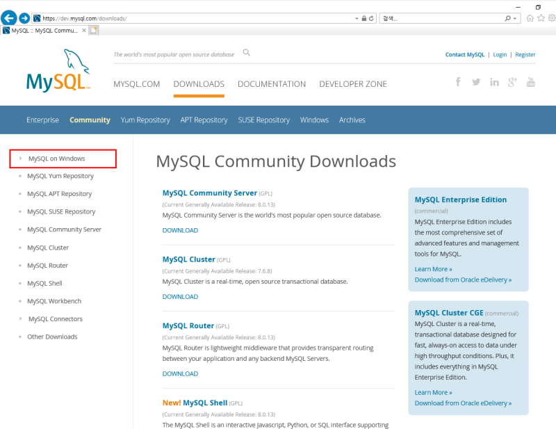This screenshot has width=556, height=429.
Task: Select the LinkedIn icon
Action: [494, 82]
